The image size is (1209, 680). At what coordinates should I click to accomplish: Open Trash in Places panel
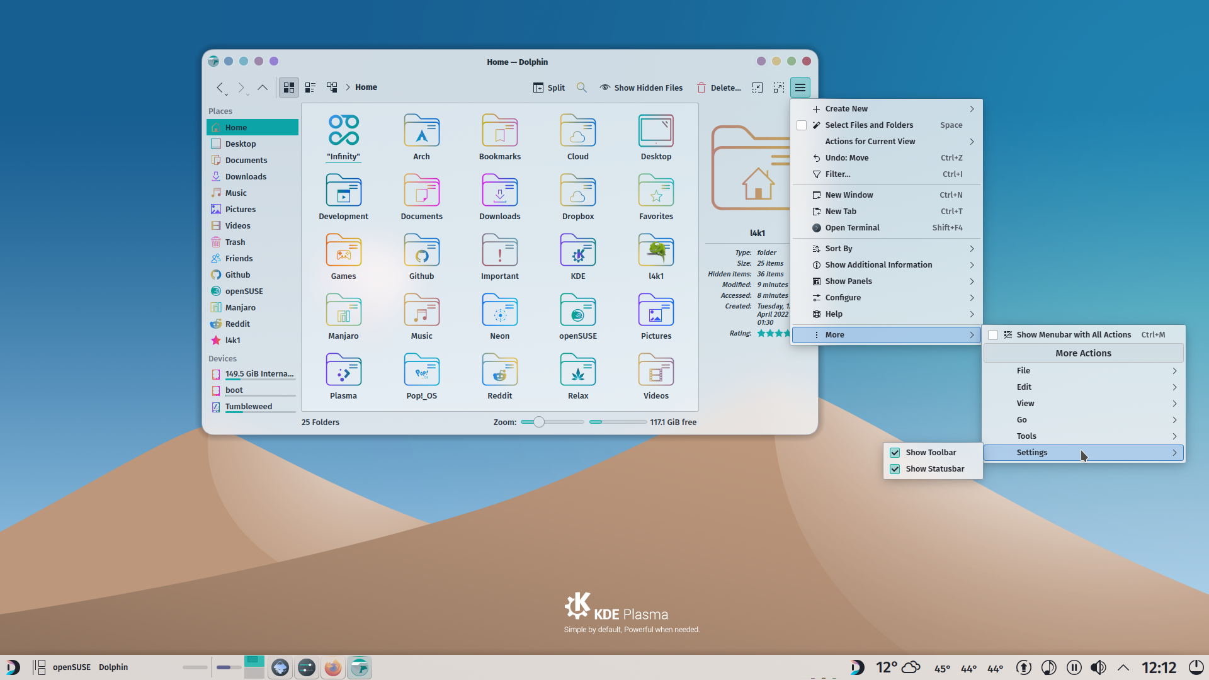pyautogui.click(x=253, y=242)
